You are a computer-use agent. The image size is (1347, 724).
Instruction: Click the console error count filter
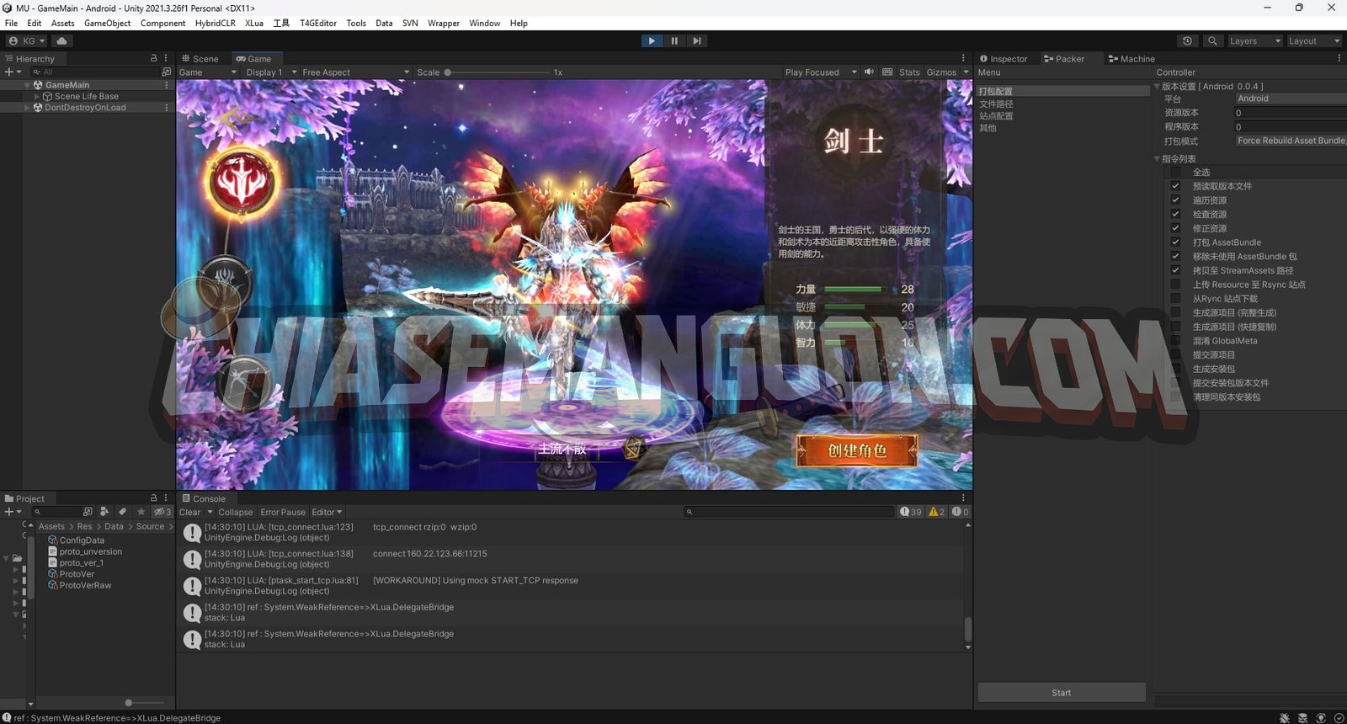point(960,512)
